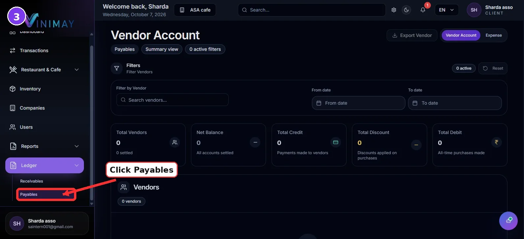Click the SH avatar in the header
Screen dimensions: 524x239
coord(474,10)
